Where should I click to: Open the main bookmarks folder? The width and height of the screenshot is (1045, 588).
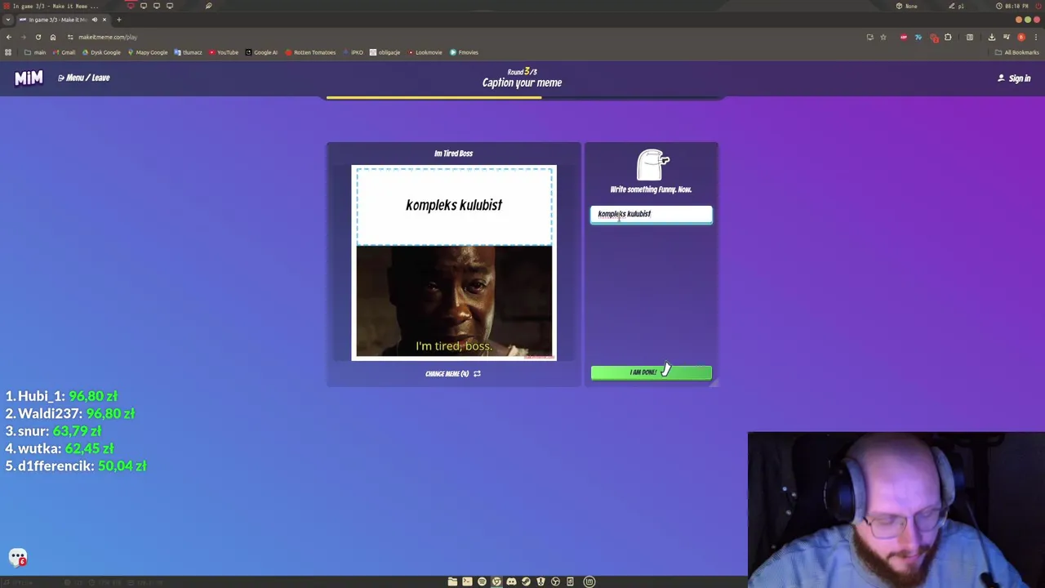(x=35, y=52)
